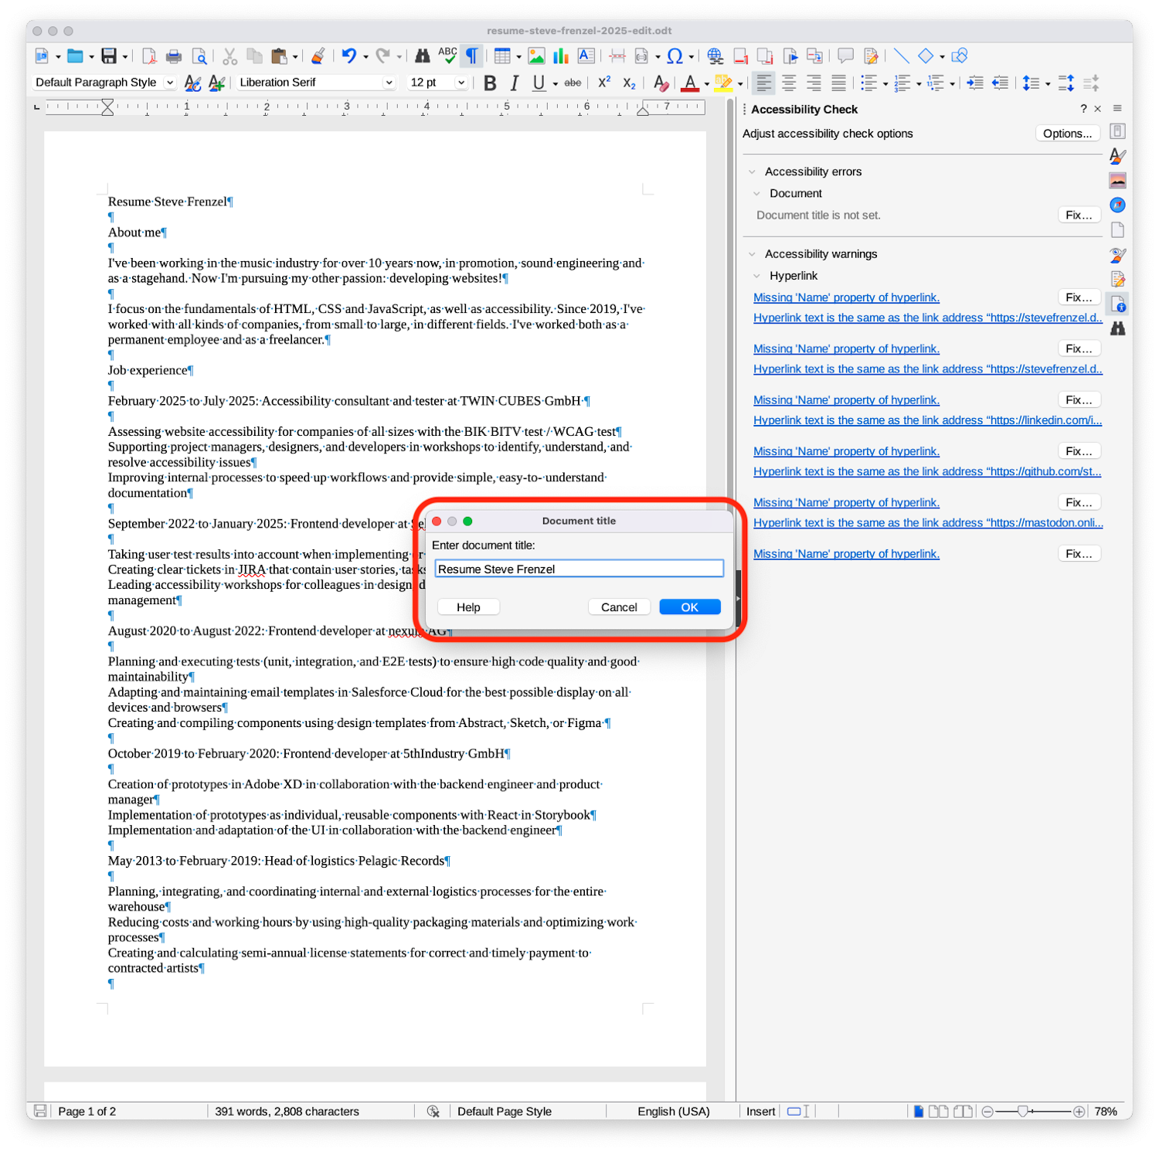Image resolution: width=1159 pixels, height=1152 pixels.
Task: Switch to book view layout in status bar
Action: pyautogui.click(x=963, y=1111)
